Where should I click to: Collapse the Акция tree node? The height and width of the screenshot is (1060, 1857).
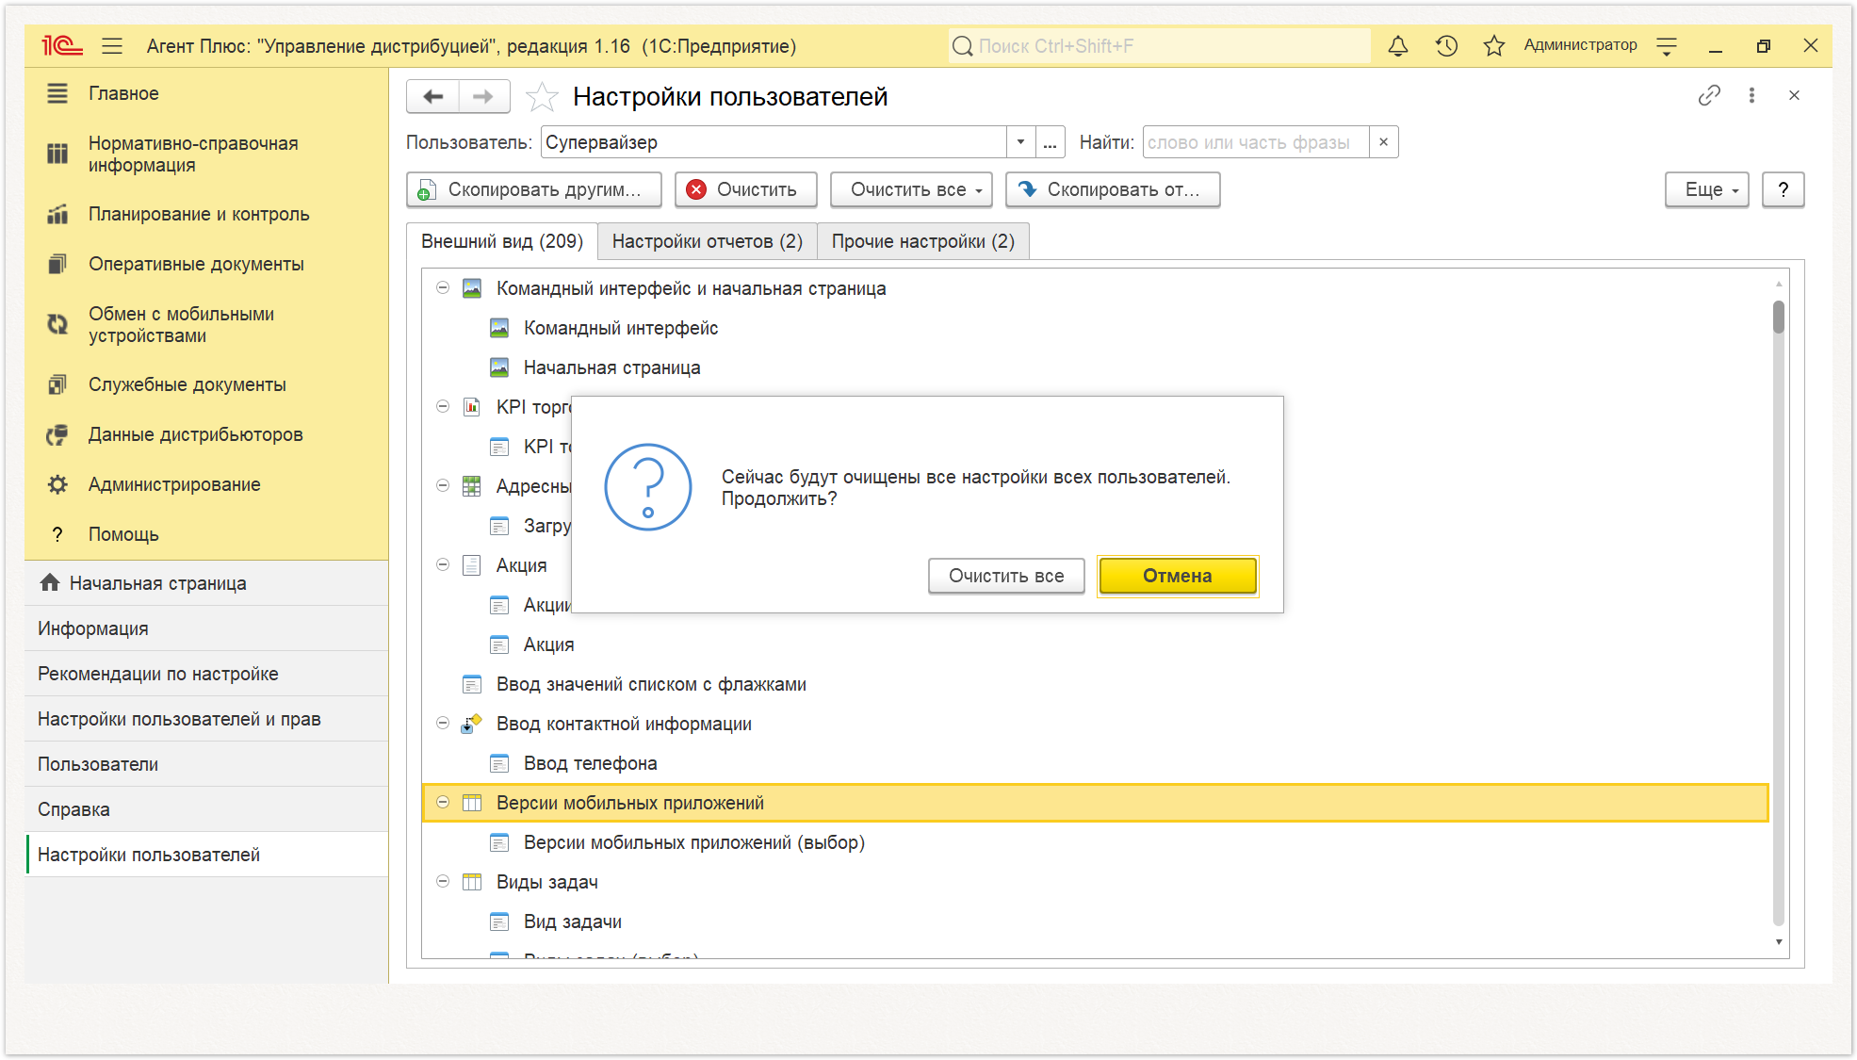click(x=443, y=565)
